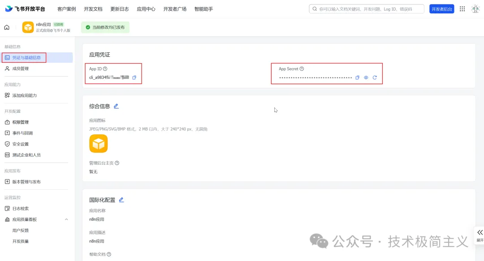
Task: Click the app icon thumbnail image
Action: pyautogui.click(x=98, y=143)
